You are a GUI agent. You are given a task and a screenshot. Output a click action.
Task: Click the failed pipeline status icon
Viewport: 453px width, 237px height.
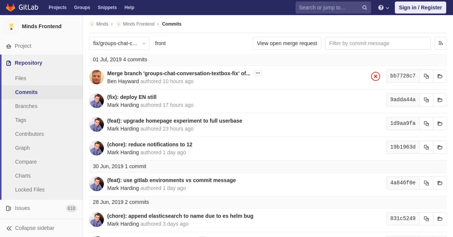click(376, 76)
